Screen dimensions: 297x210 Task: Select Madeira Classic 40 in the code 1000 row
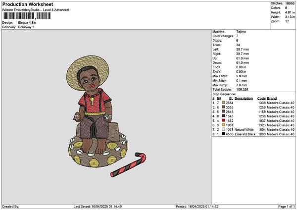click(x=281, y=134)
